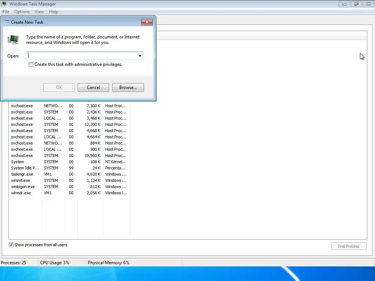Click the 1,124 K memory cell
375x281 pixels.
click(x=93, y=180)
